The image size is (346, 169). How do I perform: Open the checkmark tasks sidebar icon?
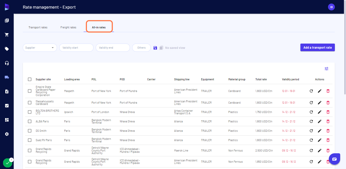point(7,106)
